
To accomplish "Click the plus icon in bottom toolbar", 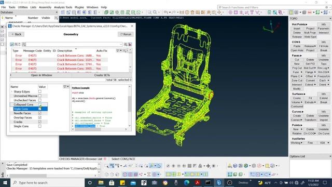I will point(174,166).
